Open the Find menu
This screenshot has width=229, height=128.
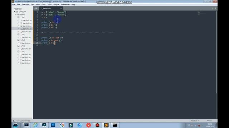(x=32, y=5)
